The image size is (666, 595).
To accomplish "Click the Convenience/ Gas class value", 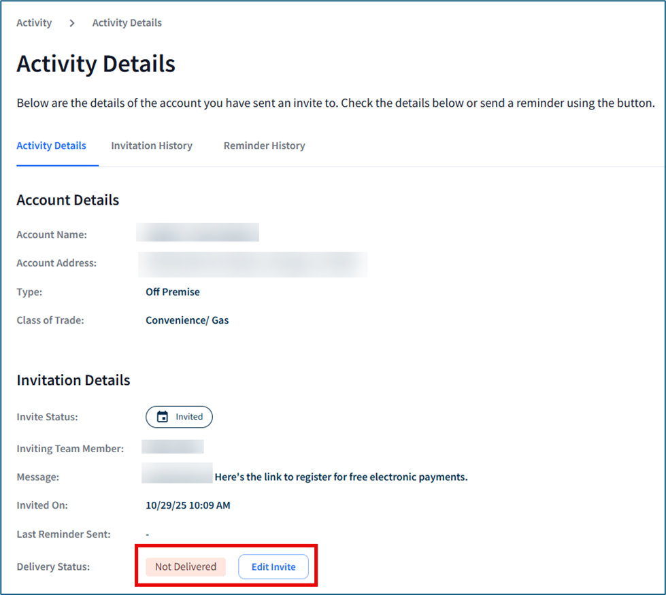I will (187, 320).
